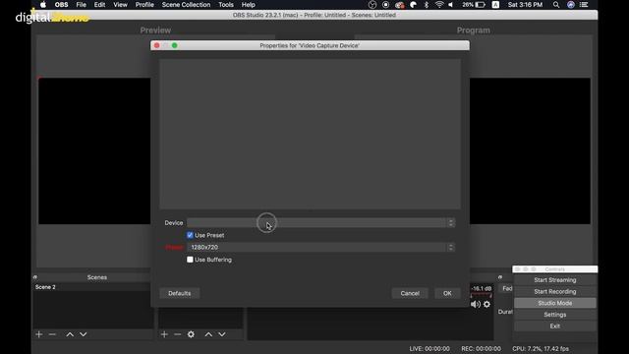Remove selected scene with minus icon
The image size is (629, 354).
pyautogui.click(x=52, y=334)
